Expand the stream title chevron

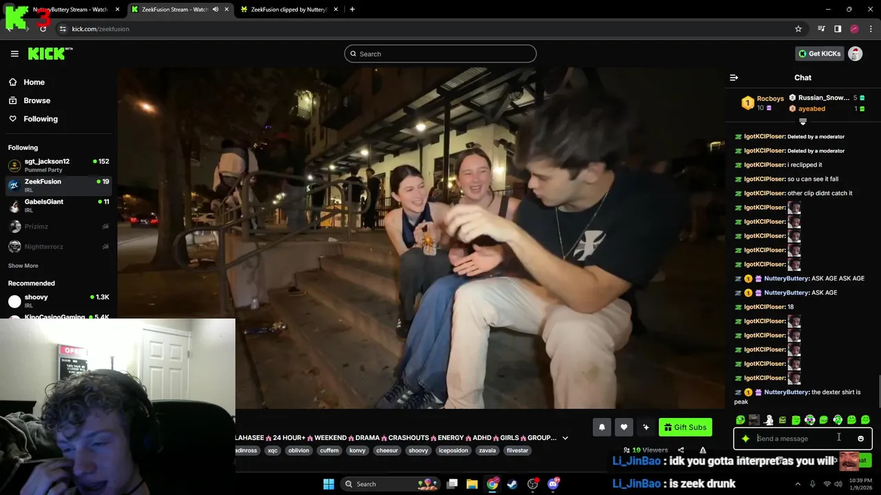coord(565,438)
